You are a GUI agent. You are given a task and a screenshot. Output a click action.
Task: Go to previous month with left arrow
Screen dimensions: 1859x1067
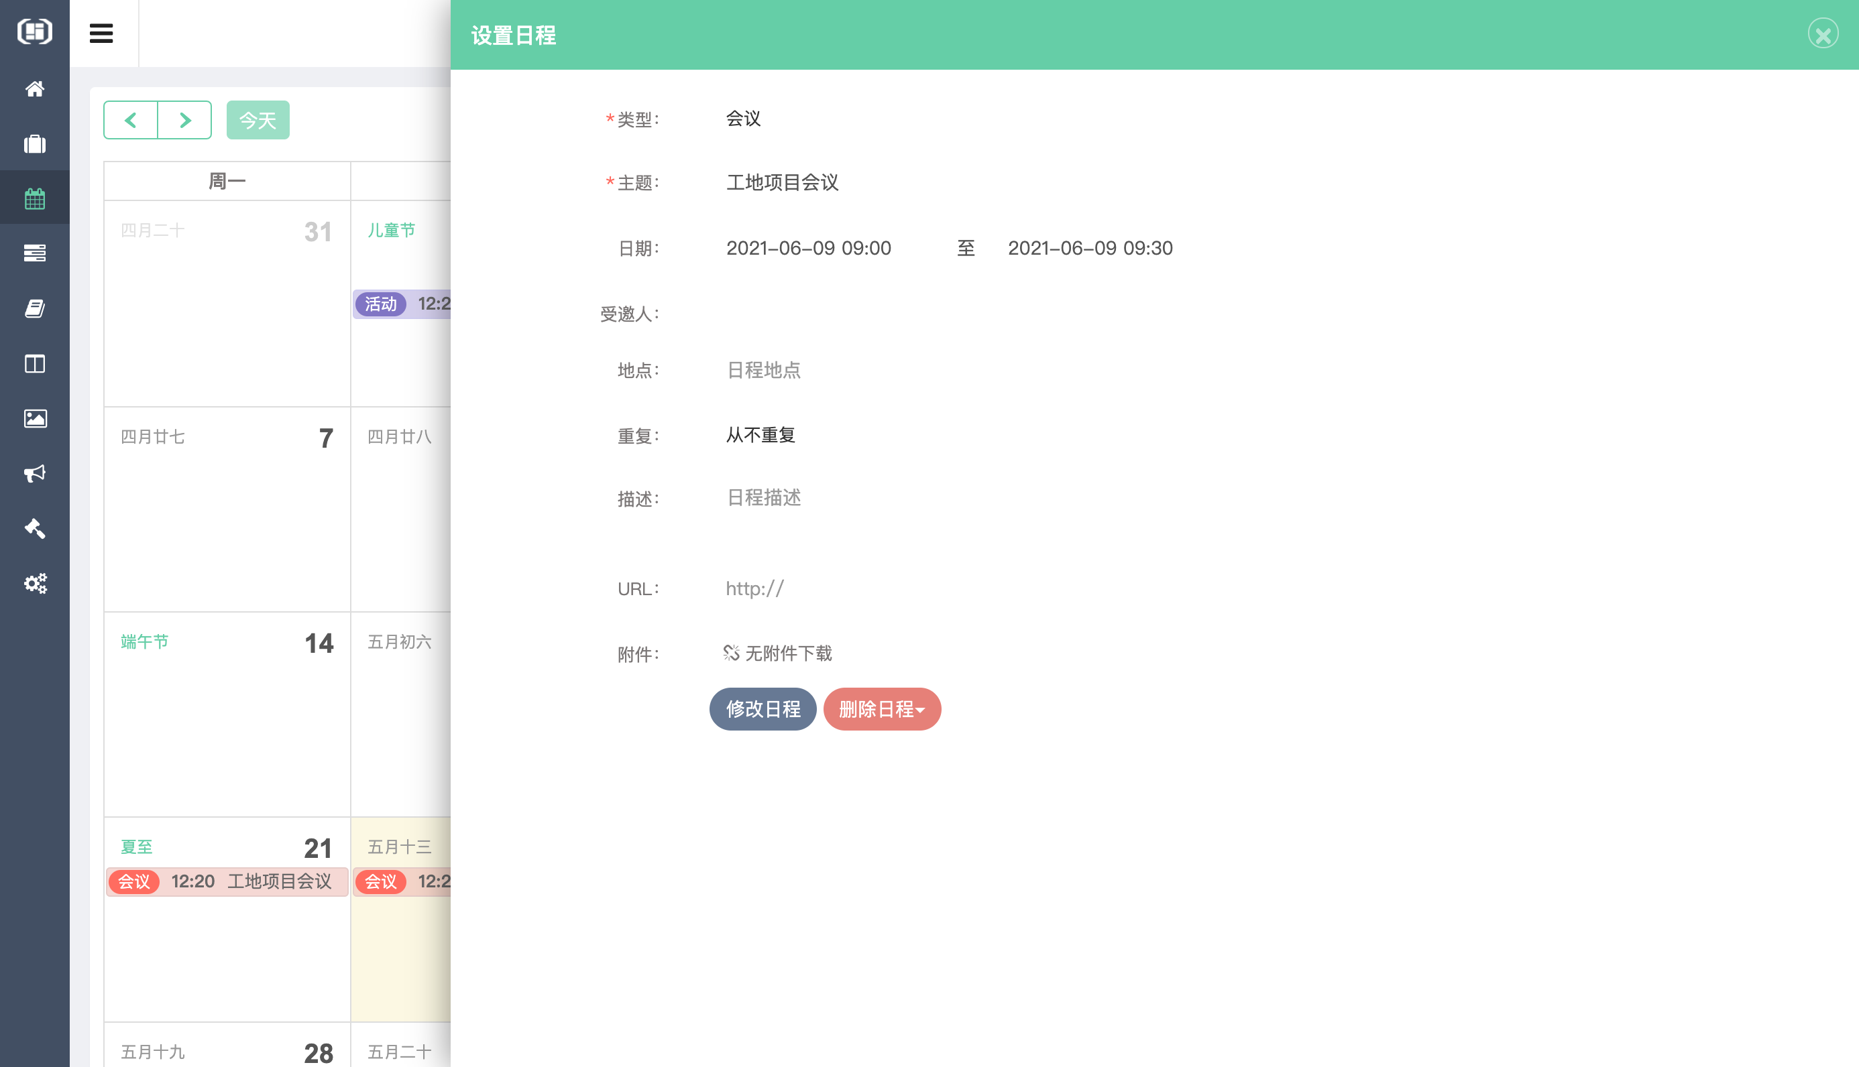131,120
